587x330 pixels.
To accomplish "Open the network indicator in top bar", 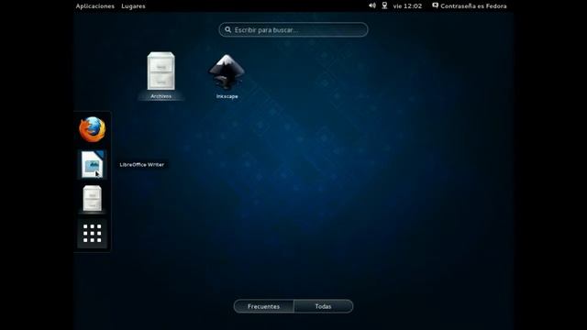I will click(x=384, y=5).
